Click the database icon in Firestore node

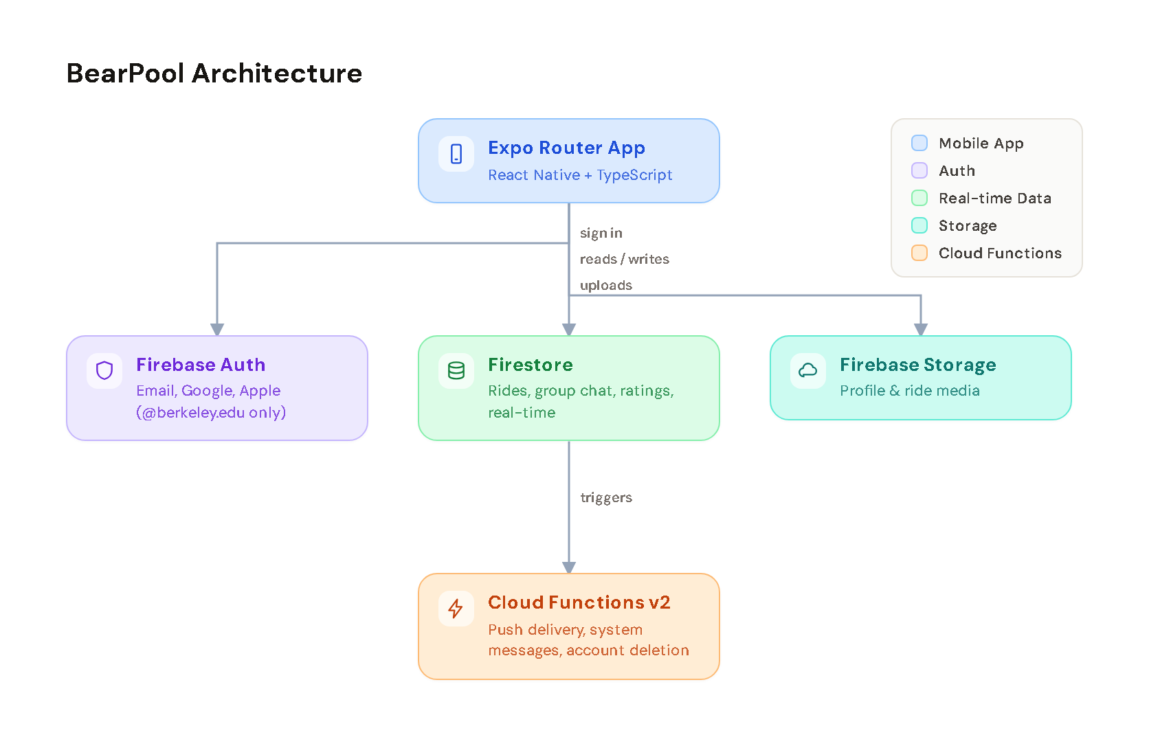point(456,371)
